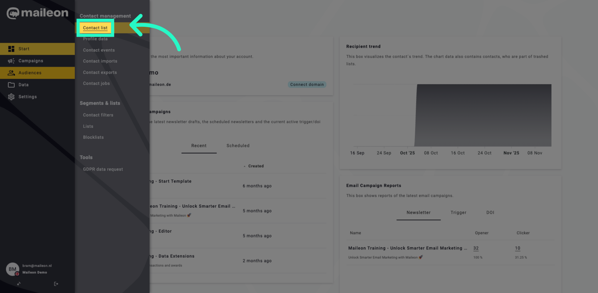Open GDPR data request under Tools
Screen dimensions: 598x293
[x=103, y=169]
